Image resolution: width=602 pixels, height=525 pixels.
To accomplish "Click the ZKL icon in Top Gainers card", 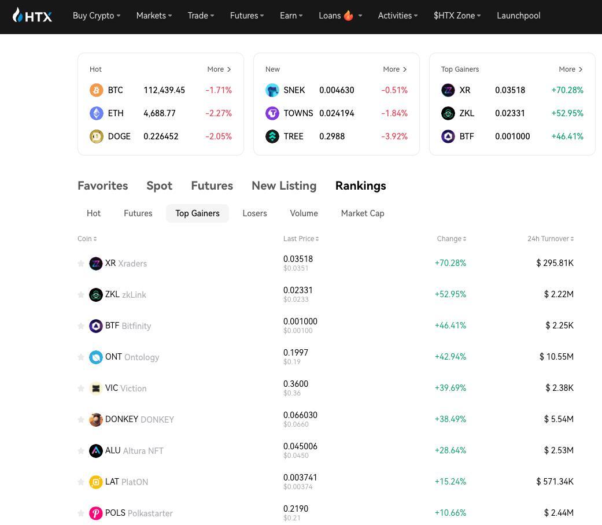I will click(448, 113).
